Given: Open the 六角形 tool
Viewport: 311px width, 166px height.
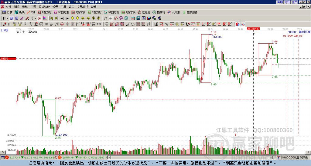Looking at the screenshot, I should pyautogui.click(x=174, y=12).
